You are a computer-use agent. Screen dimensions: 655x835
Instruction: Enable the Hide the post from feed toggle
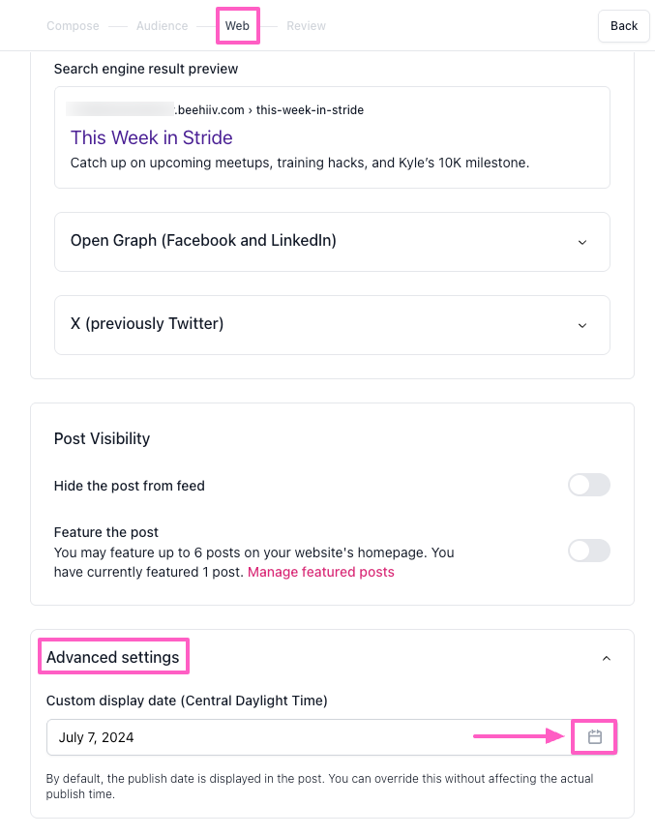coord(588,486)
